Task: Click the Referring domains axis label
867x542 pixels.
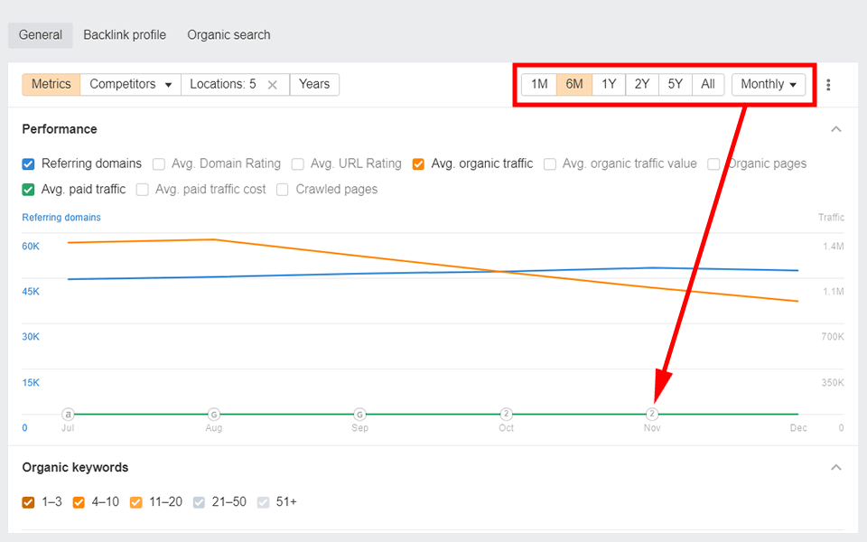Action: [61, 218]
